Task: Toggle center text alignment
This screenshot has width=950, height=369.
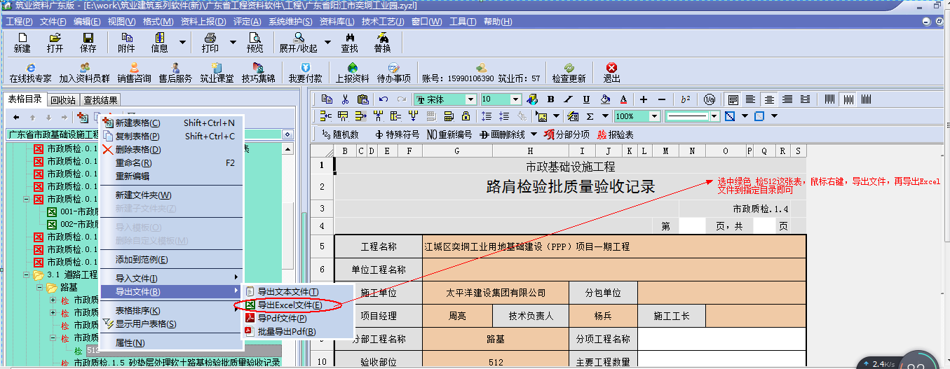Action: tap(769, 99)
